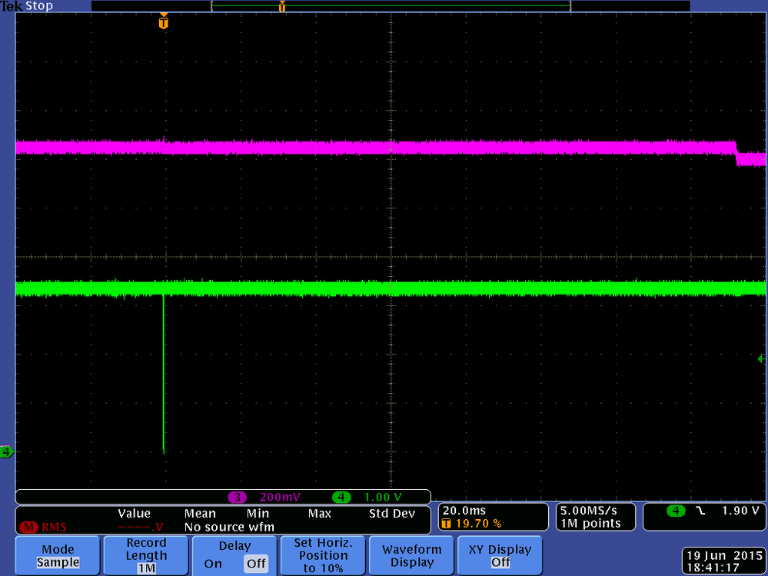
Task: Click the No source wfm message
Action: [x=229, y=527]
